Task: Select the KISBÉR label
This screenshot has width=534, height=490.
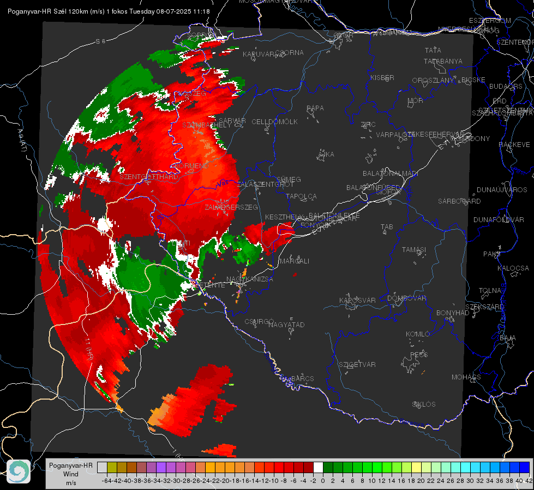Action: coord(382,78)
